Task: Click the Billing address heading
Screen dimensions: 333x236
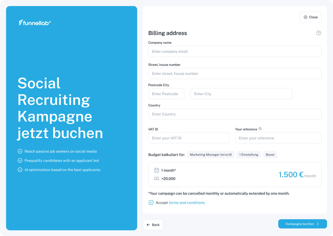Action: point(168,33)
